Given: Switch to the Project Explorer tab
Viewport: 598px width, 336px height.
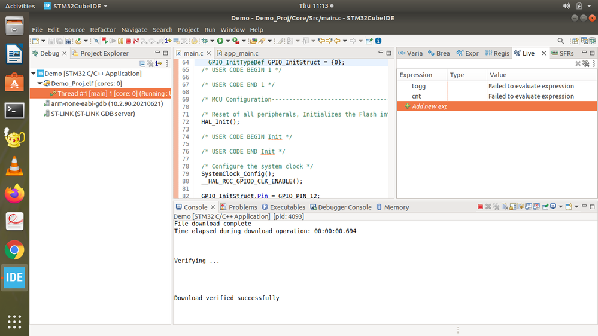Looking at the screenshot, I should click(x=104, y=53).
